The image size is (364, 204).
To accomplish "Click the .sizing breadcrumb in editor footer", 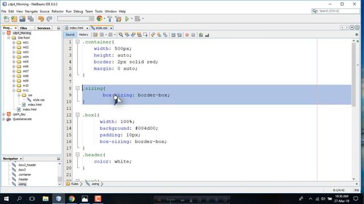I will point(95,184).
